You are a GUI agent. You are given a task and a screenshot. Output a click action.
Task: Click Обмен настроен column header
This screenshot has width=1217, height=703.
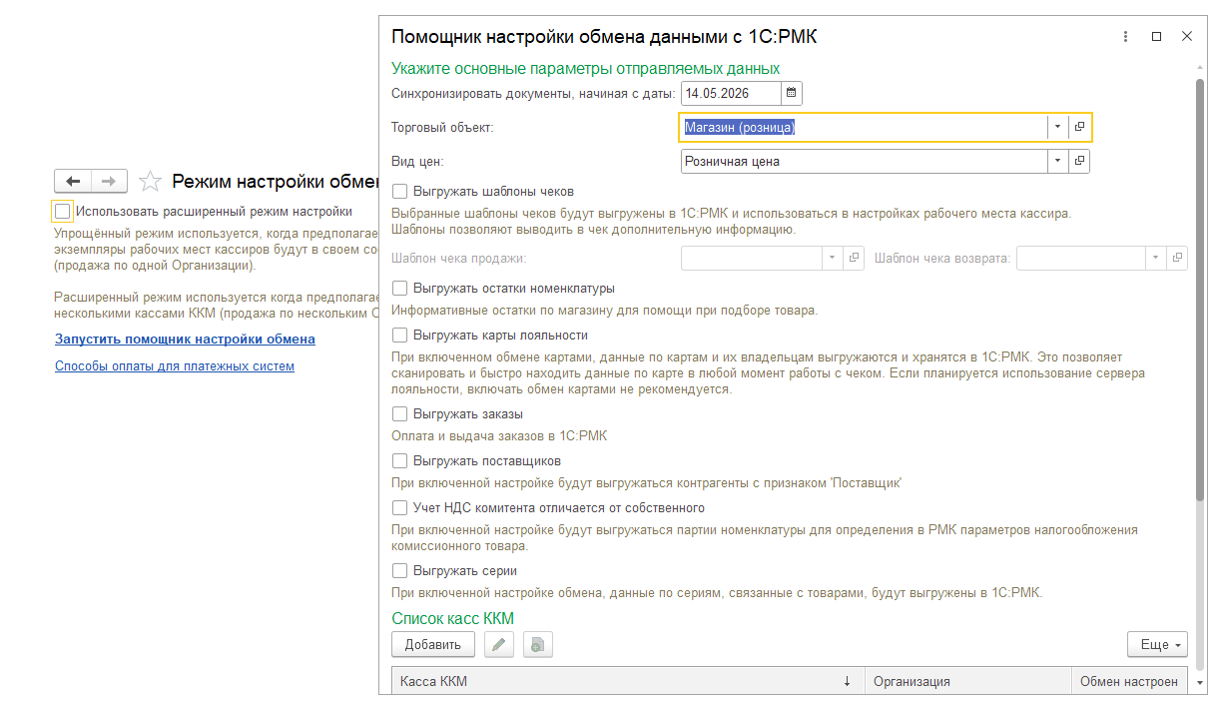coord(1129,682)
